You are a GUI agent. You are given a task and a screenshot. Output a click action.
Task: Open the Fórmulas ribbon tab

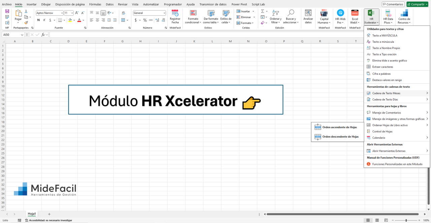tap(95, 4)
